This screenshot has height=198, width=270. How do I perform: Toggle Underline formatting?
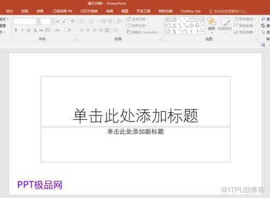[28, 30]
